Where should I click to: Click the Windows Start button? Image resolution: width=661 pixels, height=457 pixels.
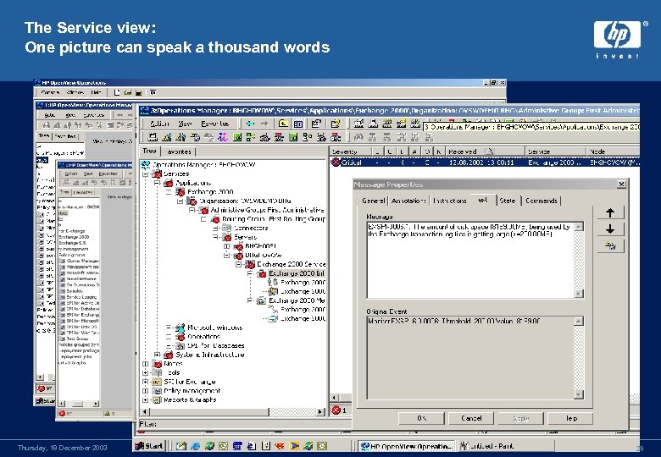[150, 446]
